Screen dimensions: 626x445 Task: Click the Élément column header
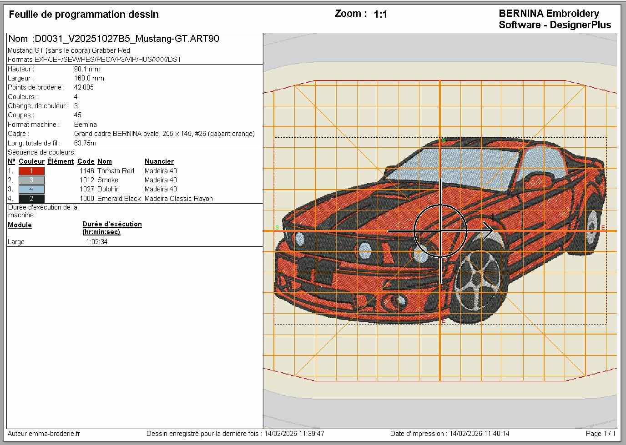[x=61, y=161]
